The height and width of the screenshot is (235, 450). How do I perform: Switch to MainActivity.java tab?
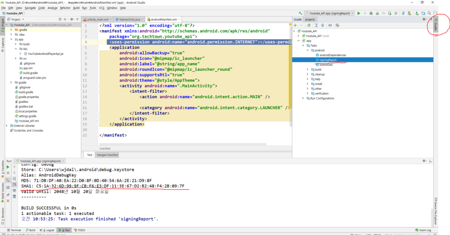point(129,20)
